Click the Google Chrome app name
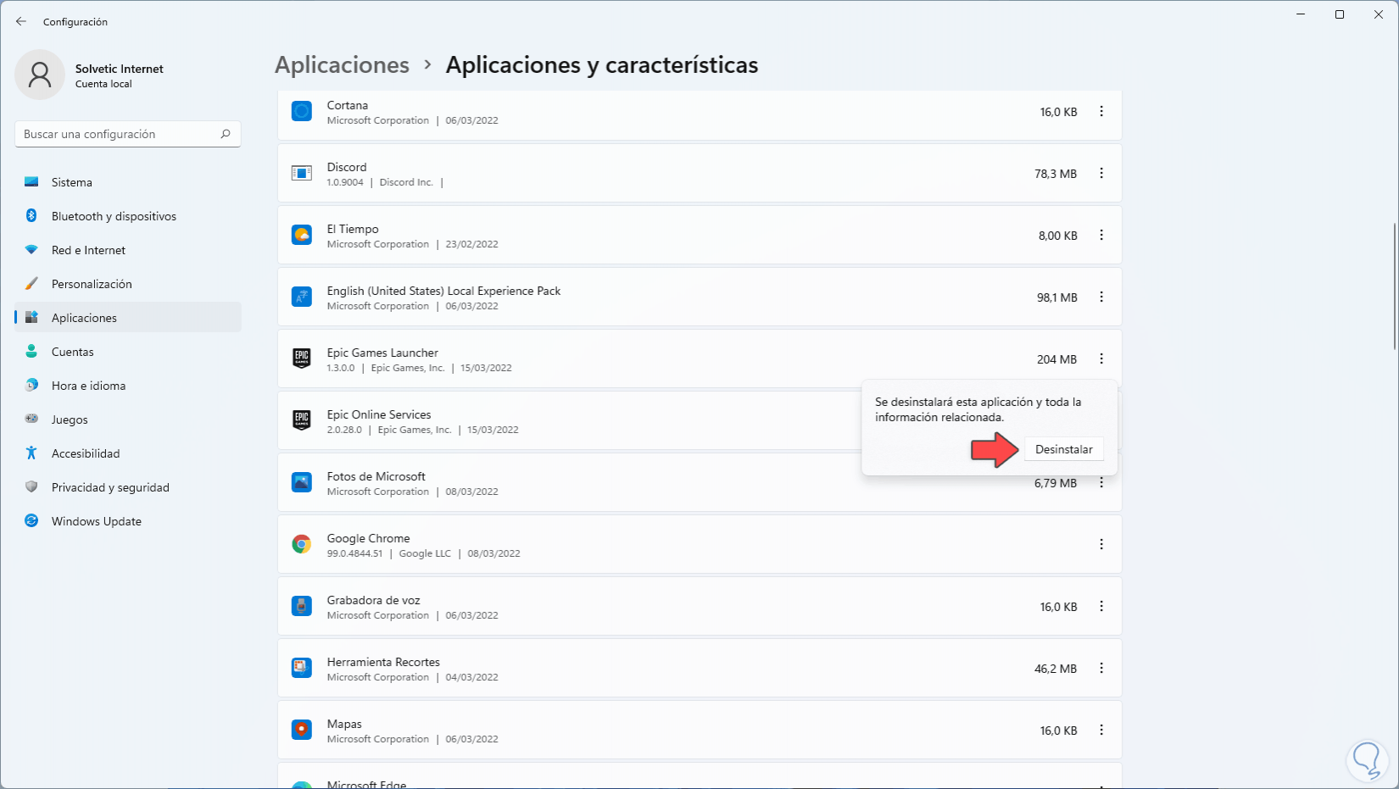The height and width of the screenshot is (789, 1399). (x=369, y=538)
